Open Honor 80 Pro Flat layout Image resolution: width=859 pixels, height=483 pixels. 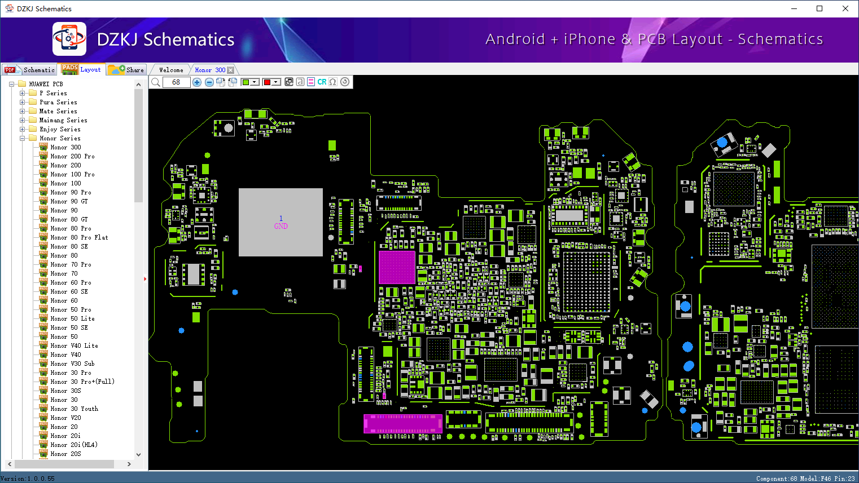pyautogui.click(x=79, y=237)
